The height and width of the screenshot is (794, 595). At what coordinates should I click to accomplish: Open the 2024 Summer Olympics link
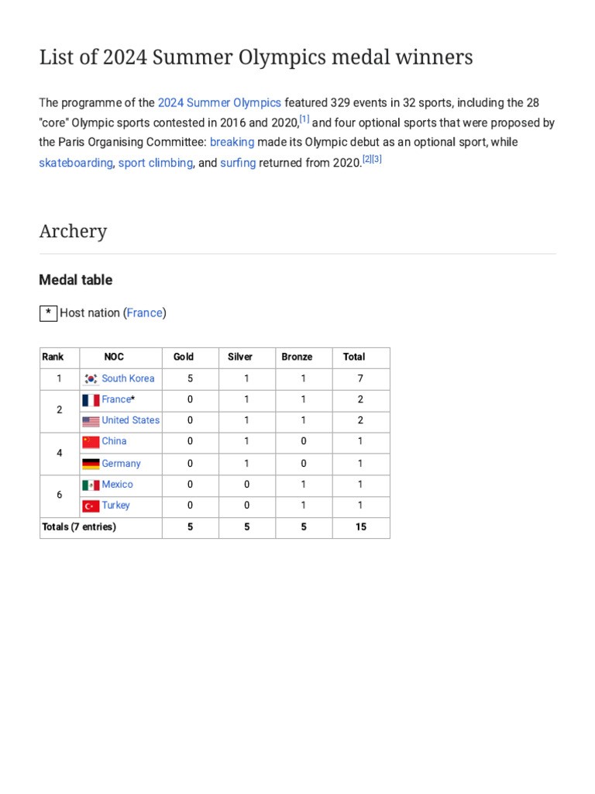click(x=219, y=102)
